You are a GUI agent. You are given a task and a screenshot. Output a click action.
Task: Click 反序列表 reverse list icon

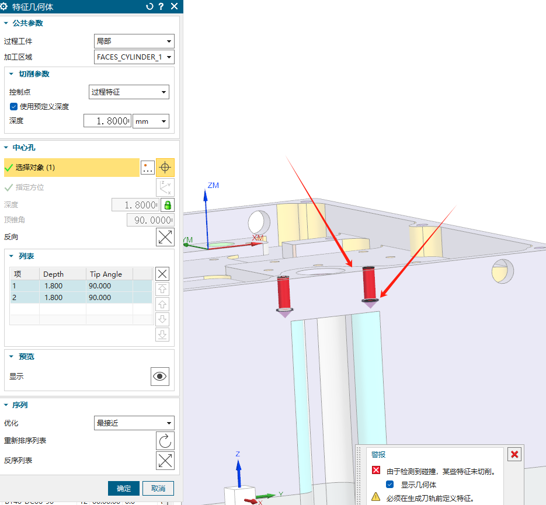coord(165,461)
